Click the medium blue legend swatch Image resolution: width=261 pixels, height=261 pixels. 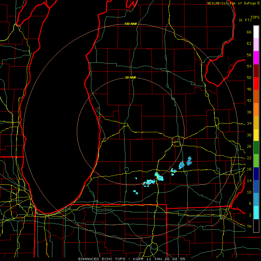click(x=256, y=186)
